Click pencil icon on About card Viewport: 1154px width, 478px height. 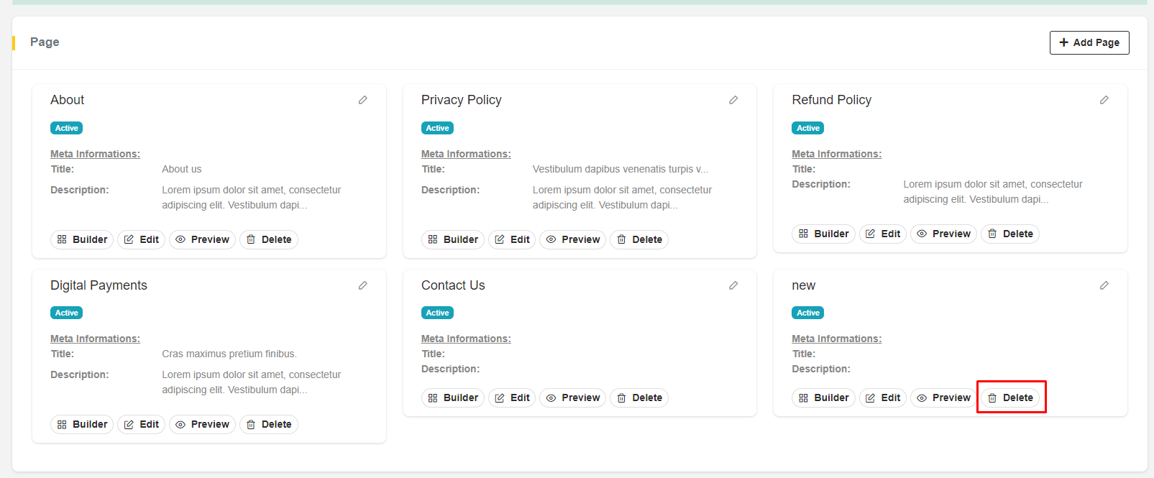[x=363, y=100]
